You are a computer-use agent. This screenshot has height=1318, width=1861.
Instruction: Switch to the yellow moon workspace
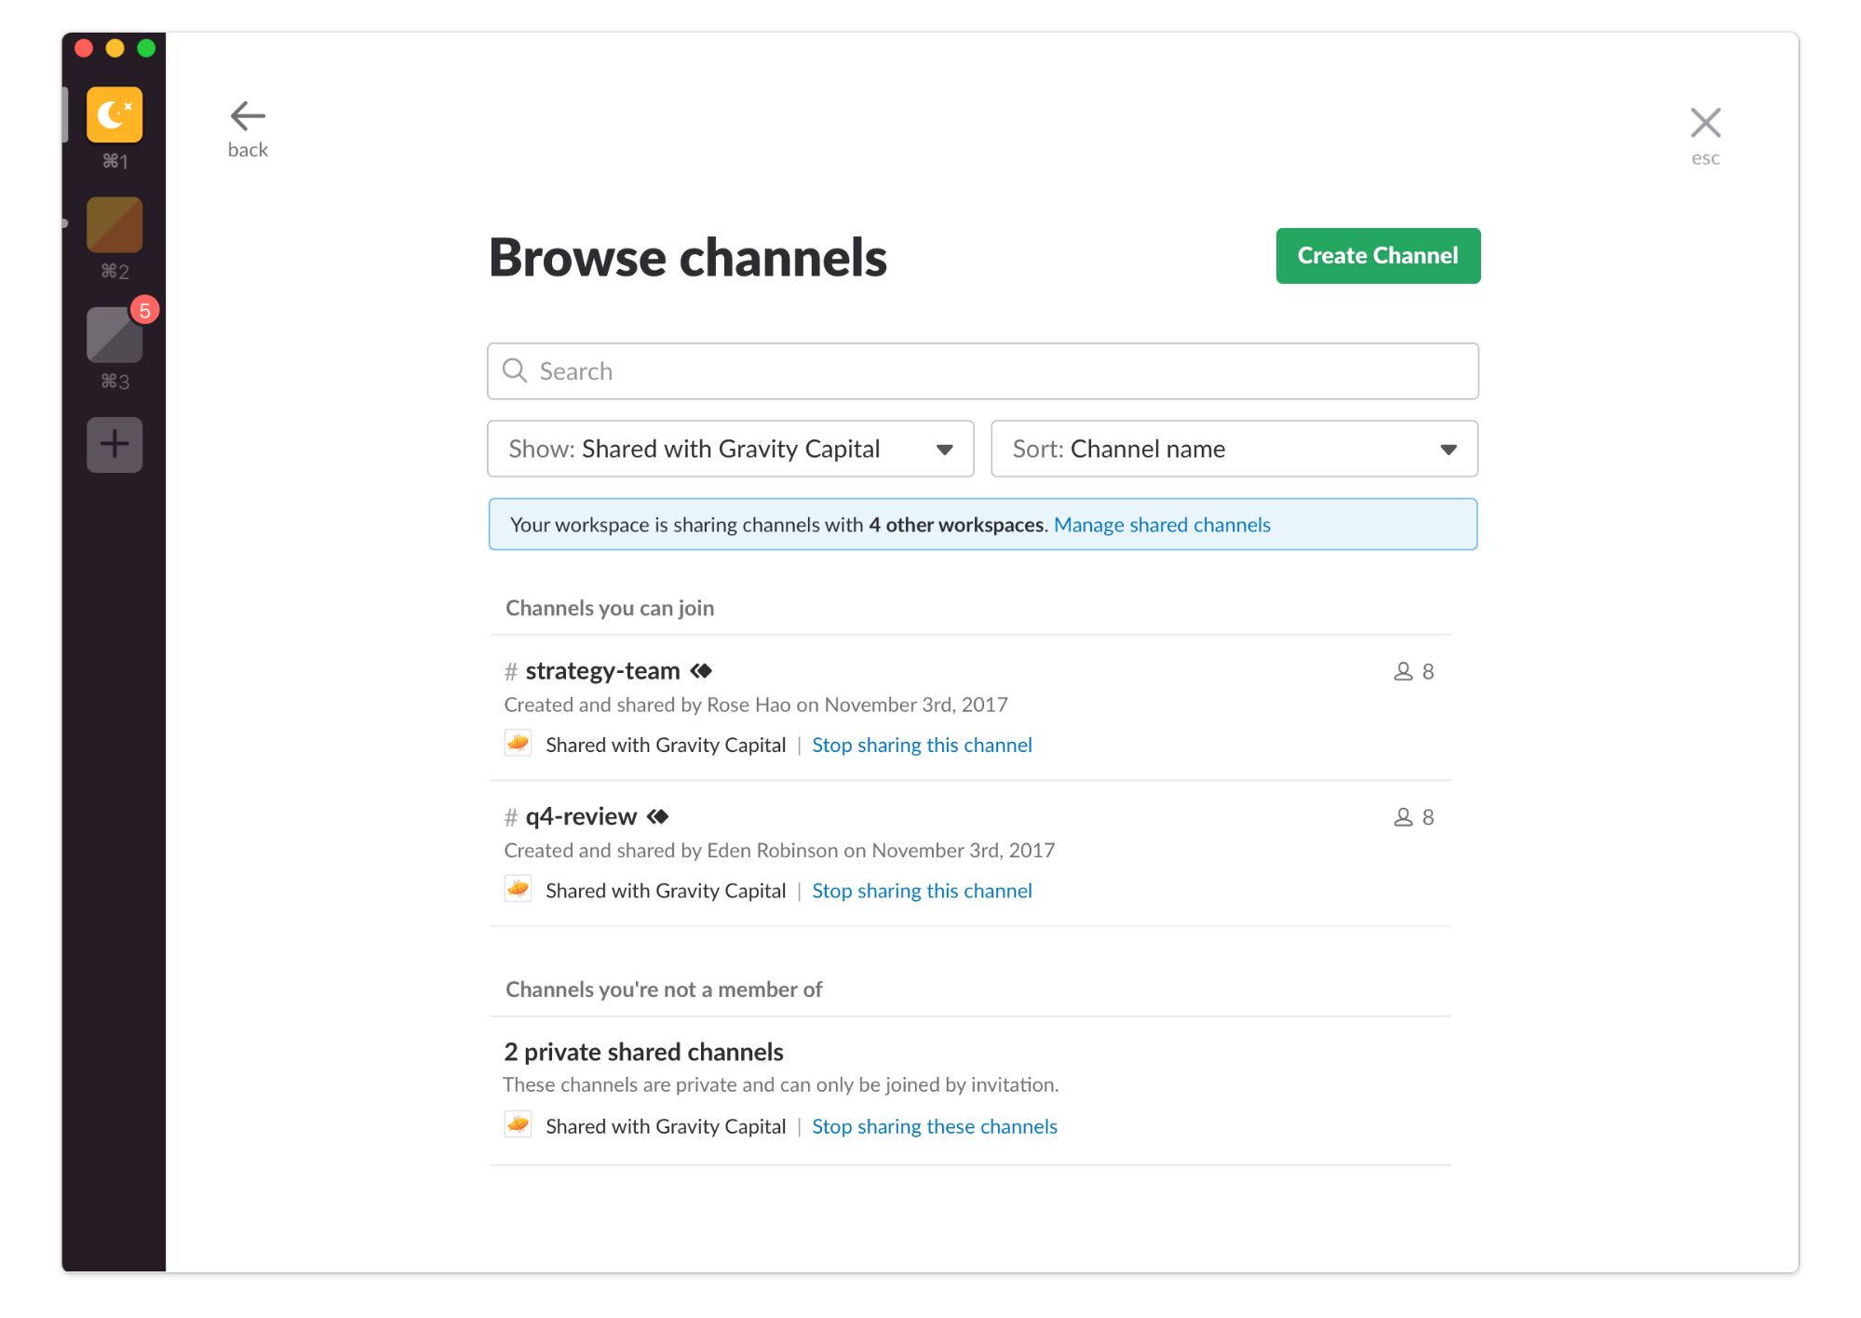tap(115, 114)
